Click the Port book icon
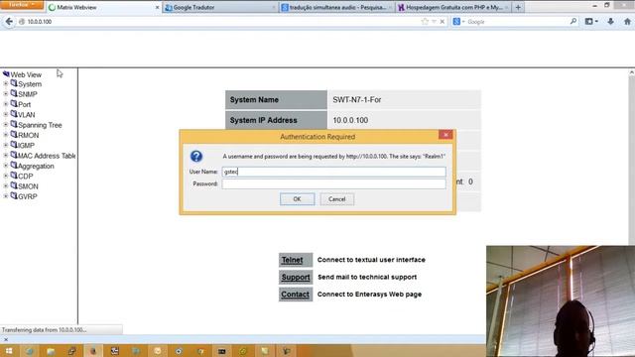 tap(14, 103)
